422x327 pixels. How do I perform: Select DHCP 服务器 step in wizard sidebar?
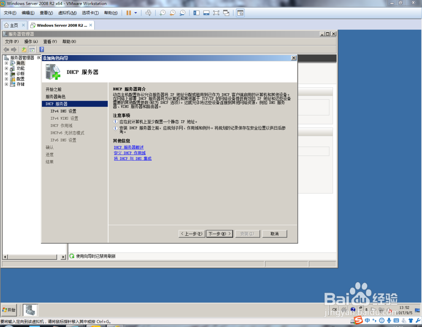pyautogui.click(x=75, y=104)
